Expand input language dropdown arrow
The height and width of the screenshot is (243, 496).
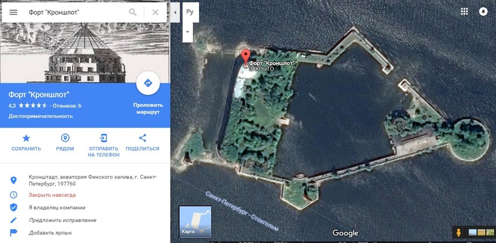tap(188, 32)
